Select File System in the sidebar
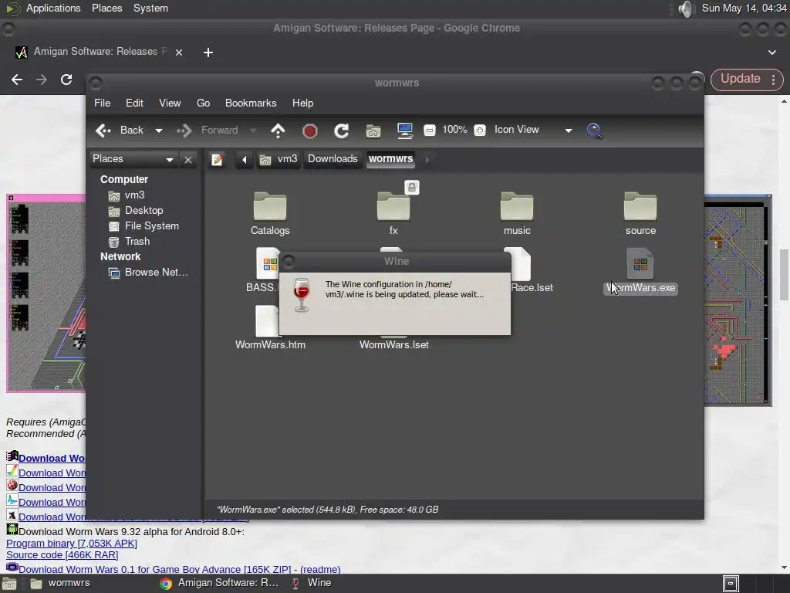 pos(144,226)
